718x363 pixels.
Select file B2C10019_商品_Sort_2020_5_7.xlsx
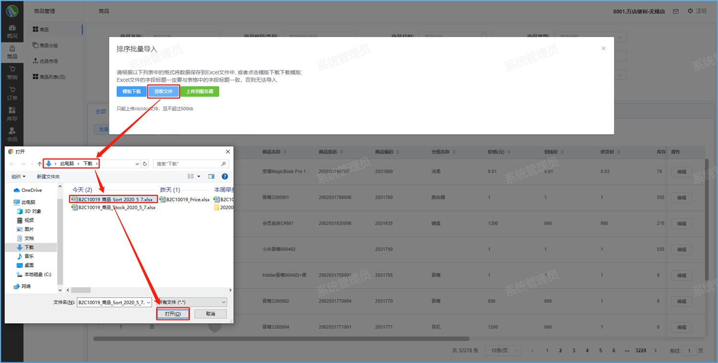[113, 199]
